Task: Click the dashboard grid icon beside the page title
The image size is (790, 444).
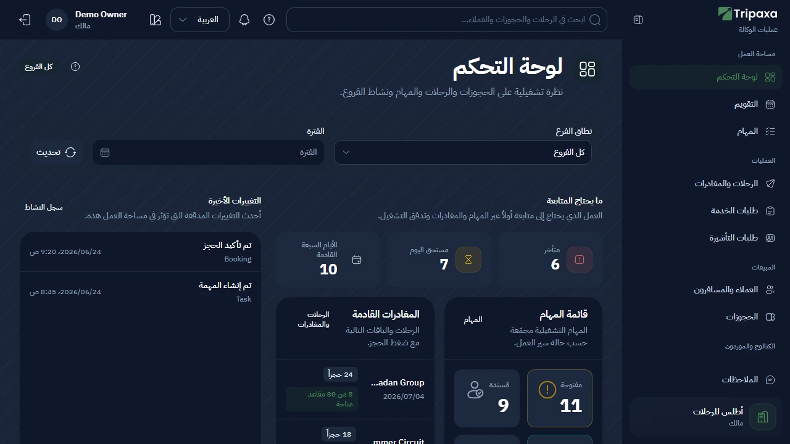Action: pyautogui.click(x=588, y=69)
